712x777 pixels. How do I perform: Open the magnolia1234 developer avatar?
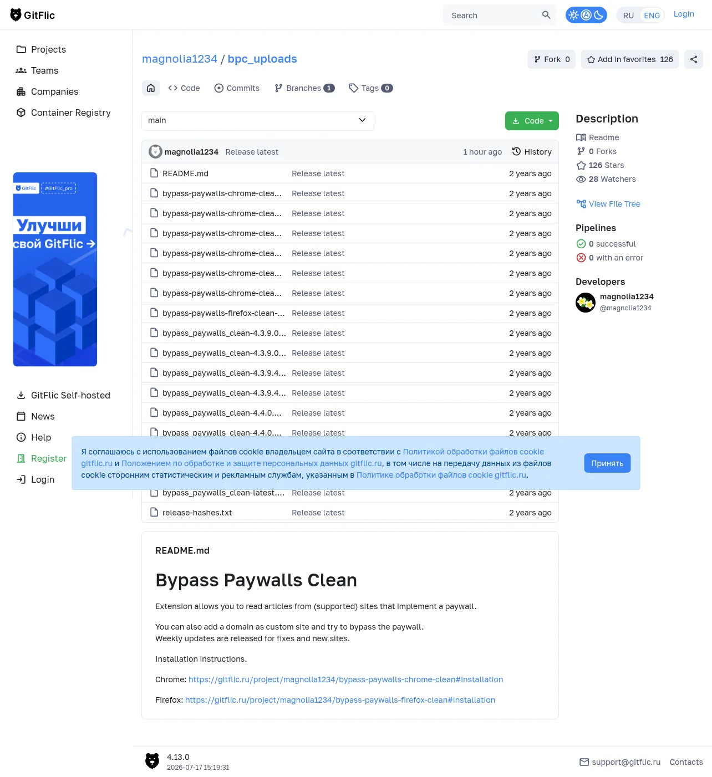pyautogui.click(x=586, y=303)
